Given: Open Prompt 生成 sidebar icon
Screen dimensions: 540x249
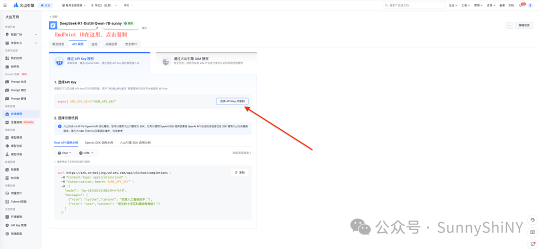Looking at the screenshot, I should 7,82.
